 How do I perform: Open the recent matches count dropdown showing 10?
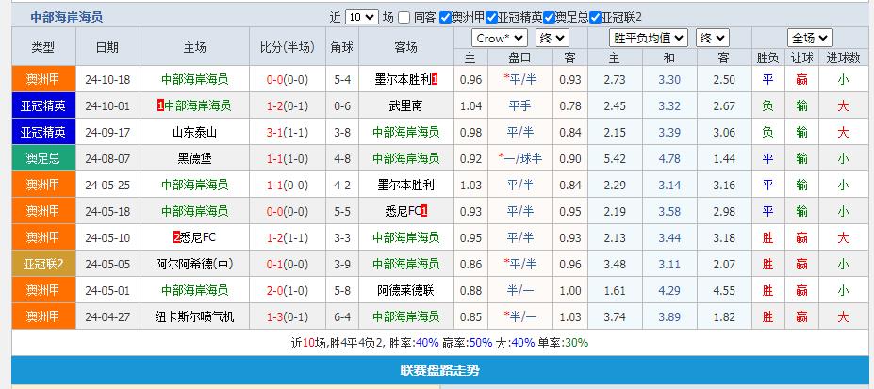coord(361,17)
